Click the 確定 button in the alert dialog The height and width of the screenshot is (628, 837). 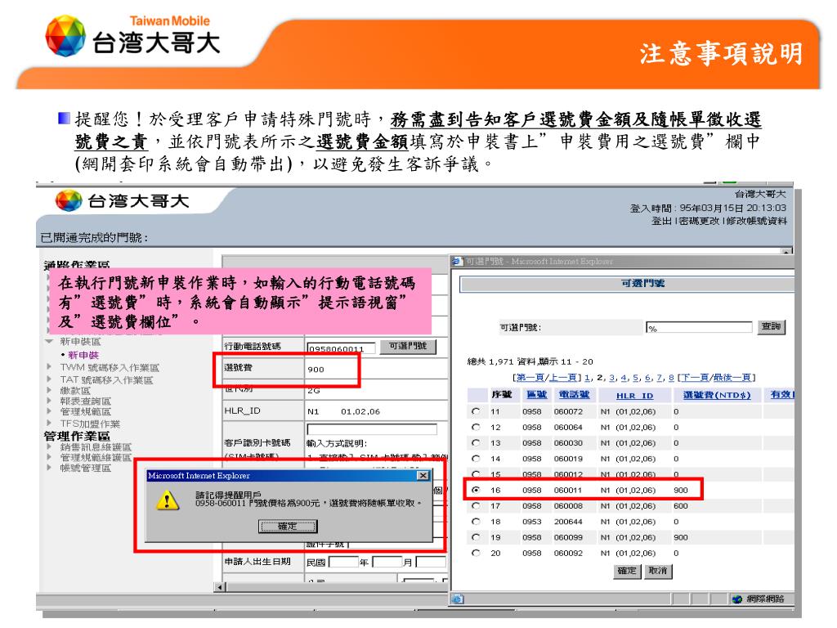pos(288,527)
